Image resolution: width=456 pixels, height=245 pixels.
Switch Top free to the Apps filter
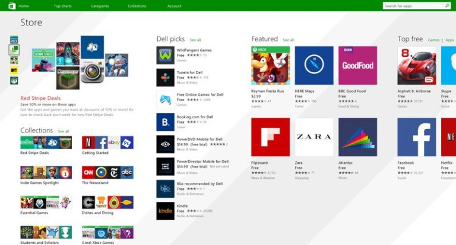[449, 40]
